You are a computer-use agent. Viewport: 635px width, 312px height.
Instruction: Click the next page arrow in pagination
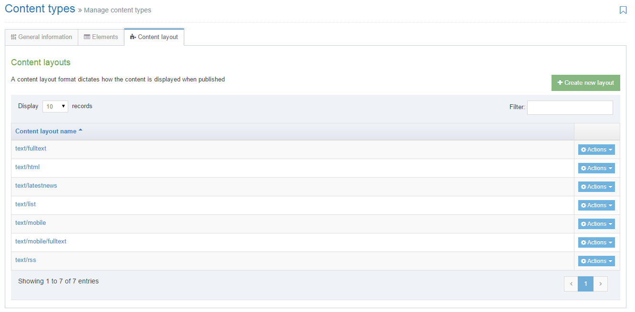[x=600, y=283]
